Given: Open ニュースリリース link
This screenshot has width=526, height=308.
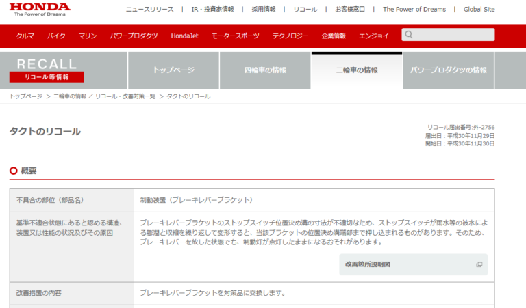Looking at the screenshot, I should pyautogui.click(x=149, y=10).
